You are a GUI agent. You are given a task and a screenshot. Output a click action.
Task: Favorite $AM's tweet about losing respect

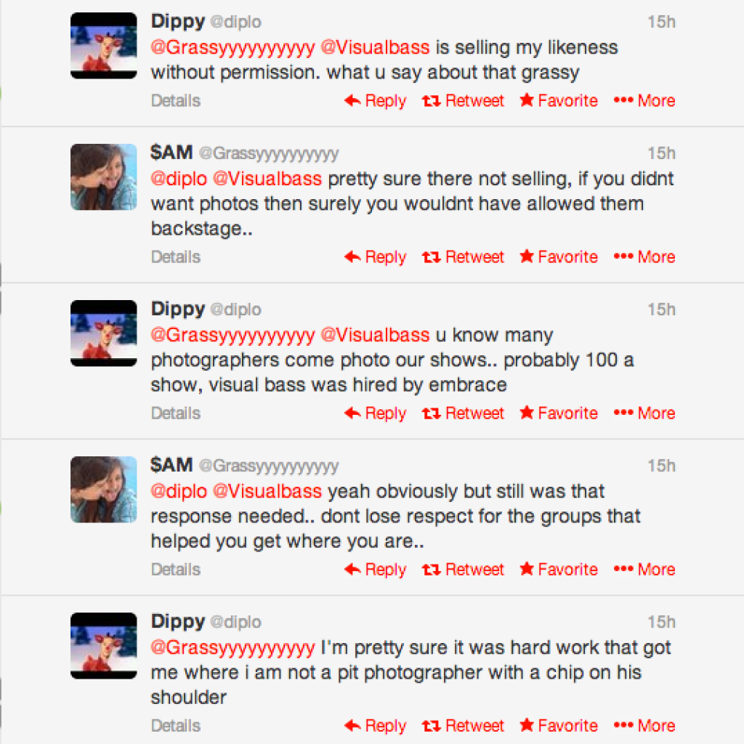(559, 570)
